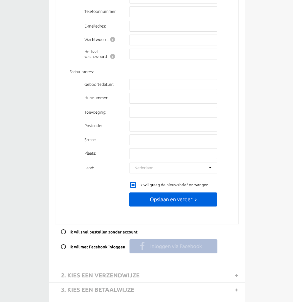
Task: Click into the E-mailadres field
Action: (x=173, y=26)
